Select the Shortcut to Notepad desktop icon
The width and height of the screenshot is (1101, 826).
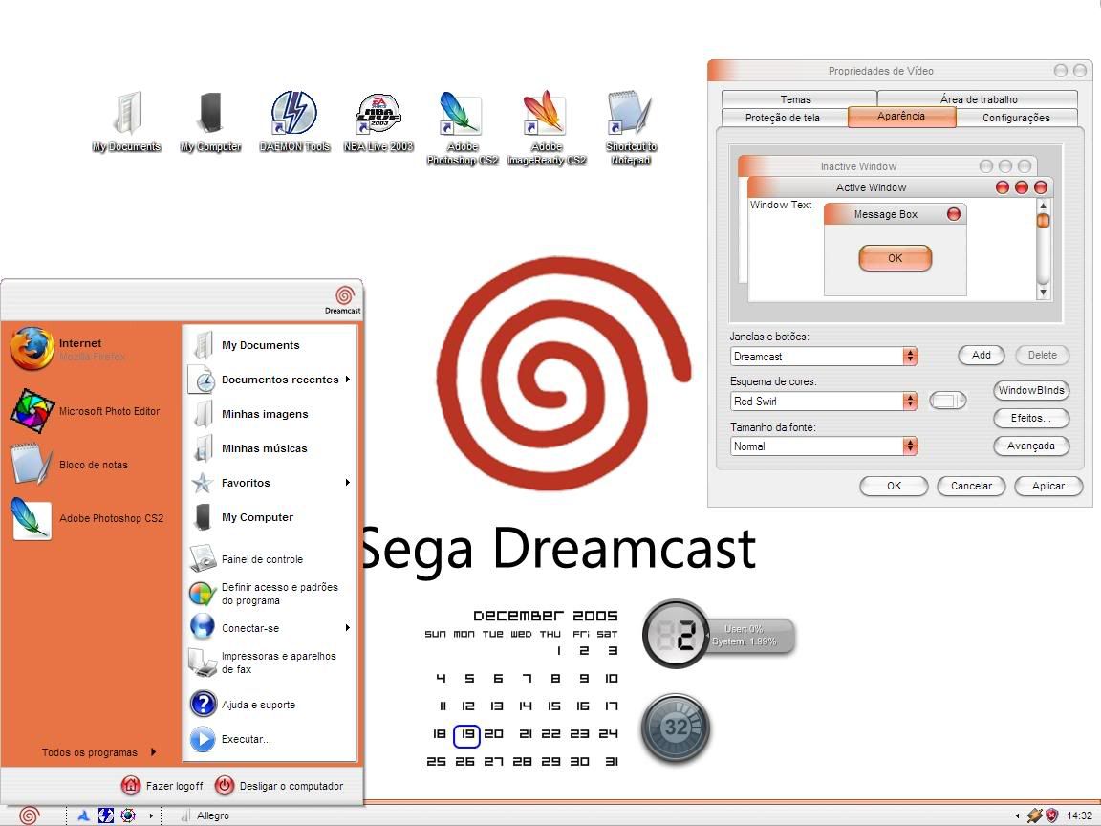click(631, 128)
